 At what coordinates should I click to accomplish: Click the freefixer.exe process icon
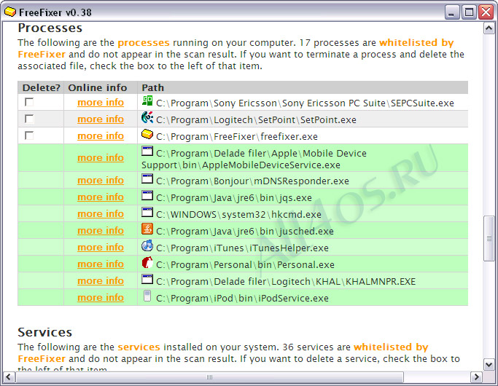click(147, 134)
